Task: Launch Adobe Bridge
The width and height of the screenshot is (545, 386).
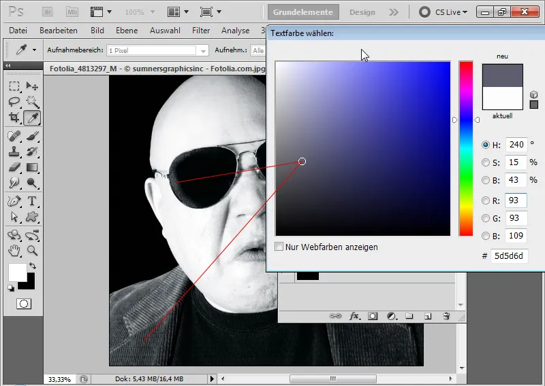Action: click(x=48, y=12)
